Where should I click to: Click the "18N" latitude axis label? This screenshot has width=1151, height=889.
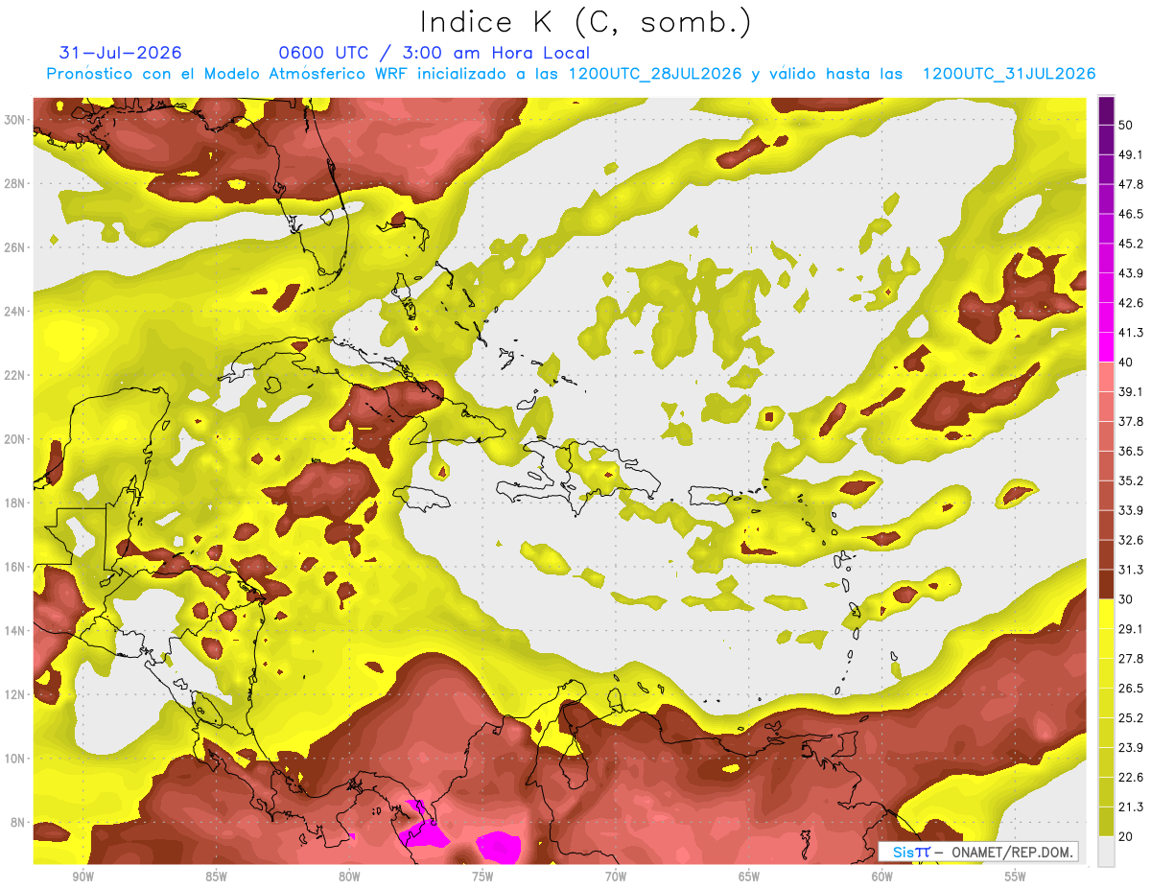(15, 503)
